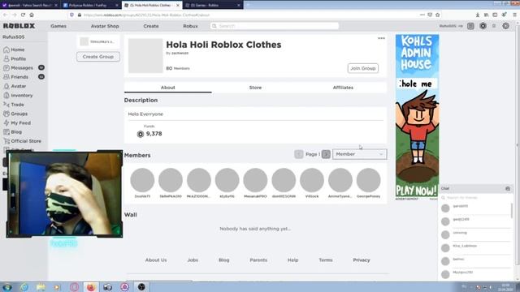Click the chat friend search field
520x292 pixels.
coord(476,198)
